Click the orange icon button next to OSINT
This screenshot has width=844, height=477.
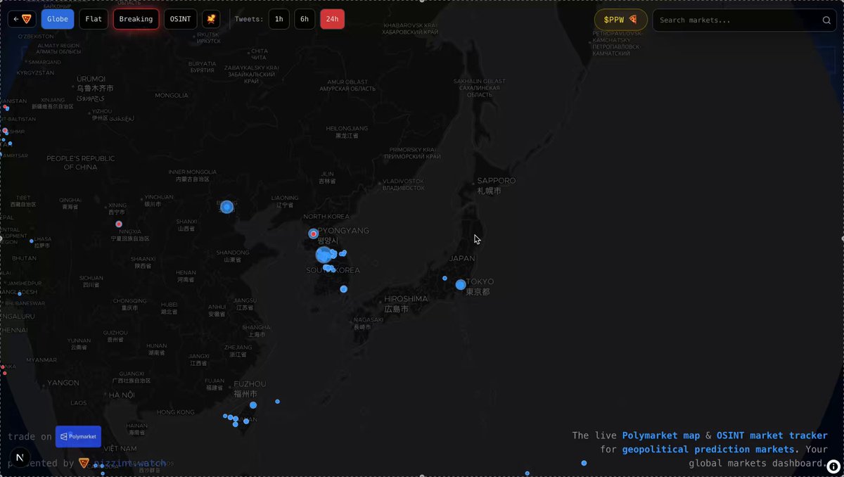[x=211, y=19]
